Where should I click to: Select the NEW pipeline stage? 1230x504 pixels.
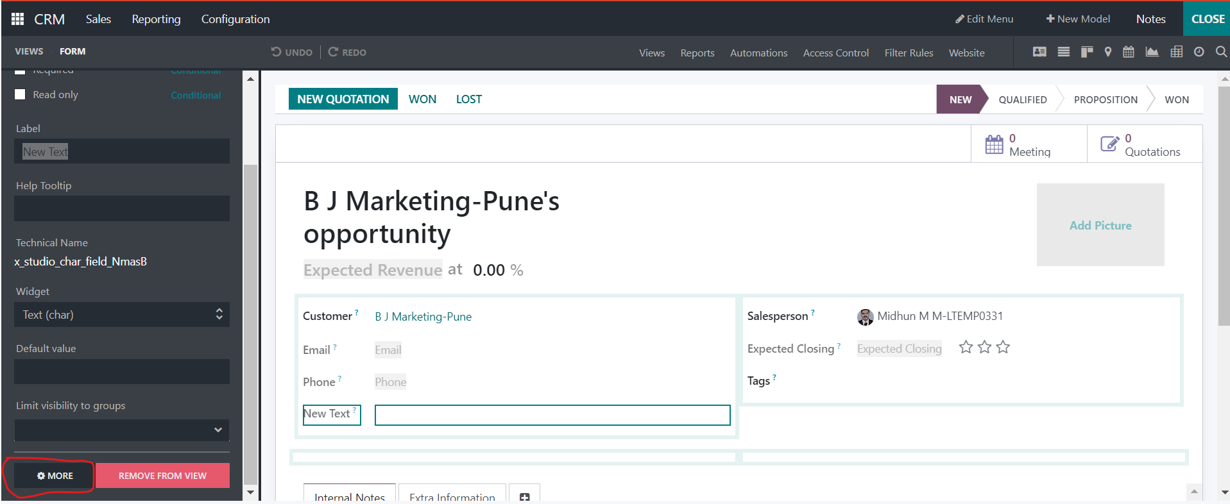pos(960,99)
